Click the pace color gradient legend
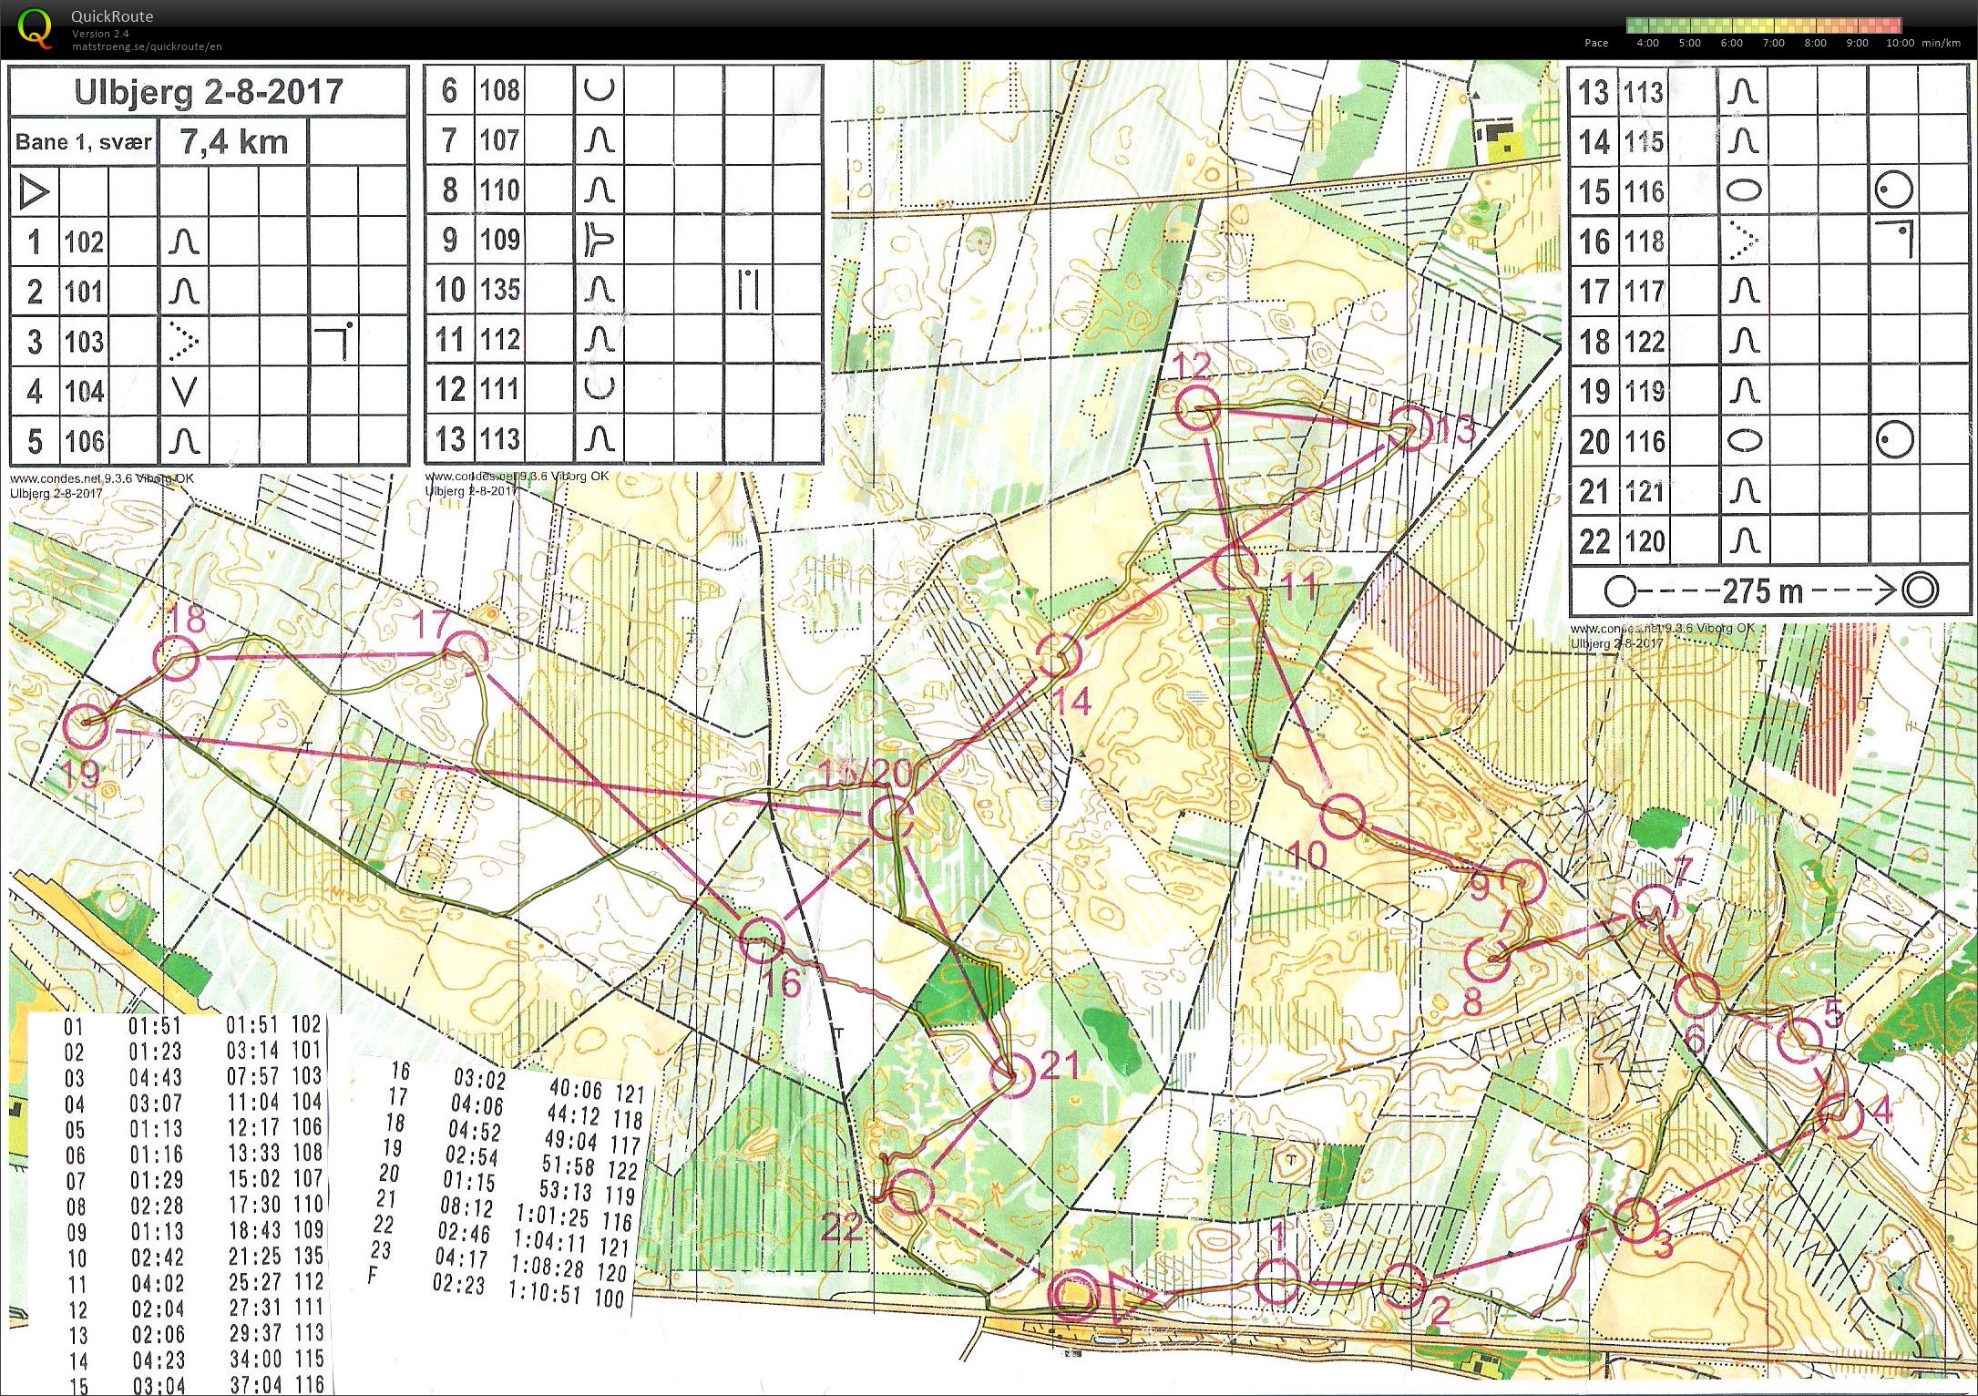The image size is (1978, 1396). (x=1764, y=26)
